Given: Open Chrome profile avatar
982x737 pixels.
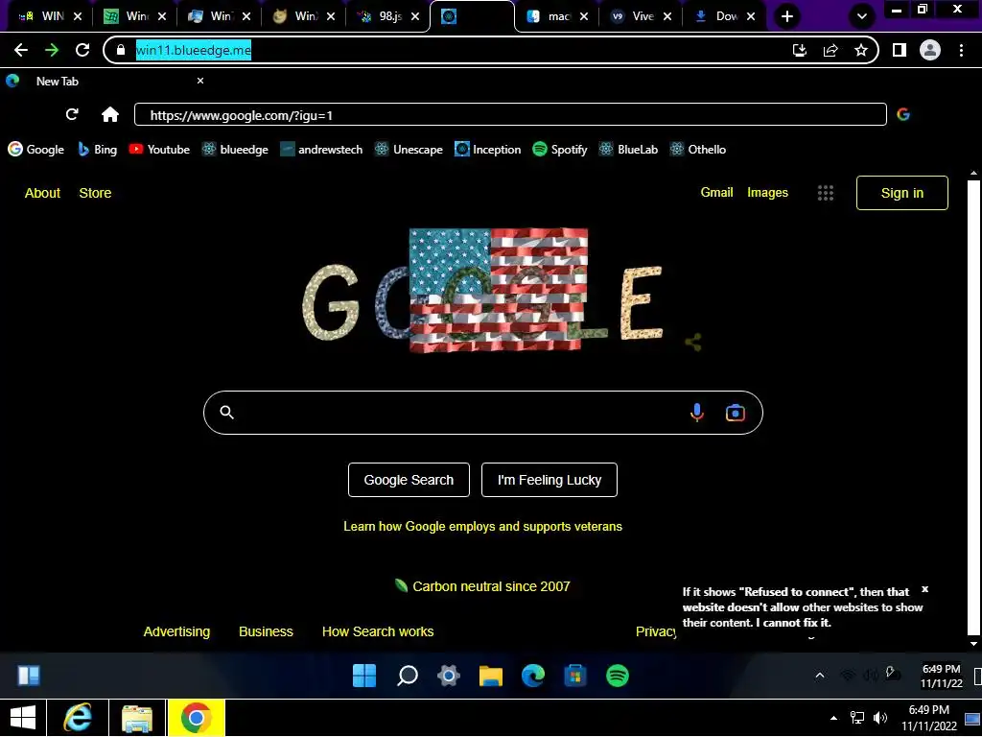Looking at the screenshot, I should tap(930, 50).
